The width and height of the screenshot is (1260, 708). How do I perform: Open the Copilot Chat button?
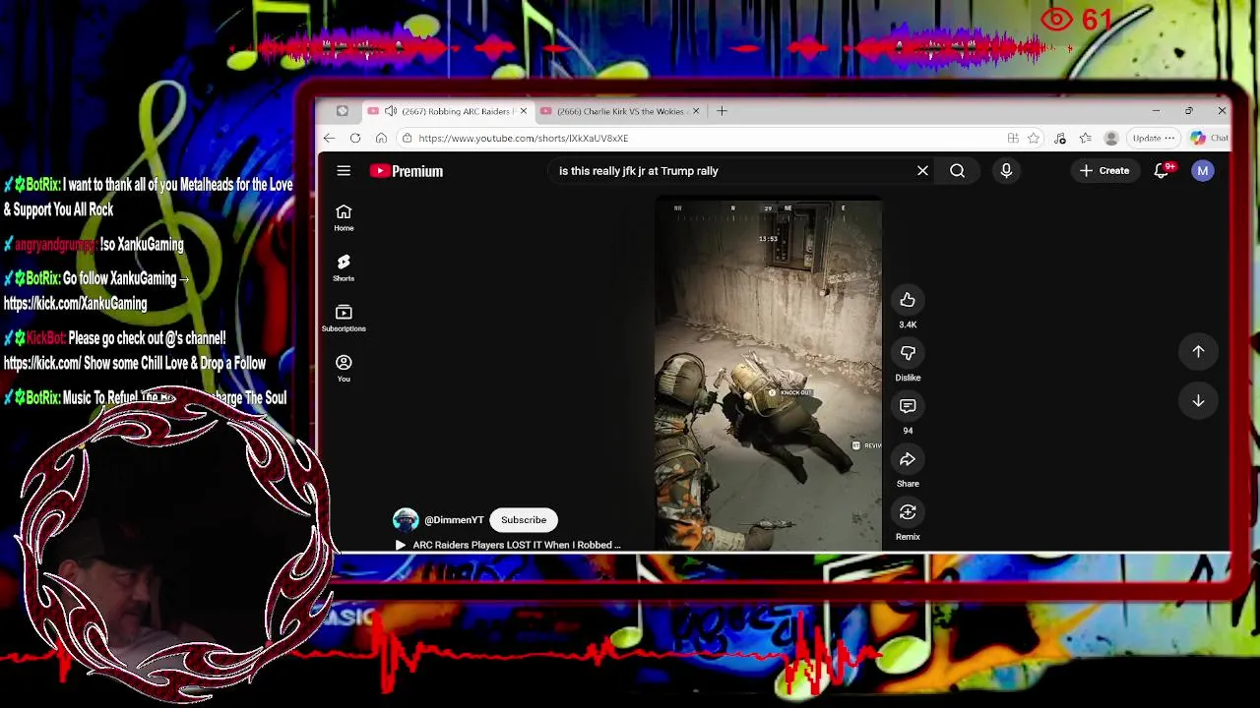[1209, 139]
